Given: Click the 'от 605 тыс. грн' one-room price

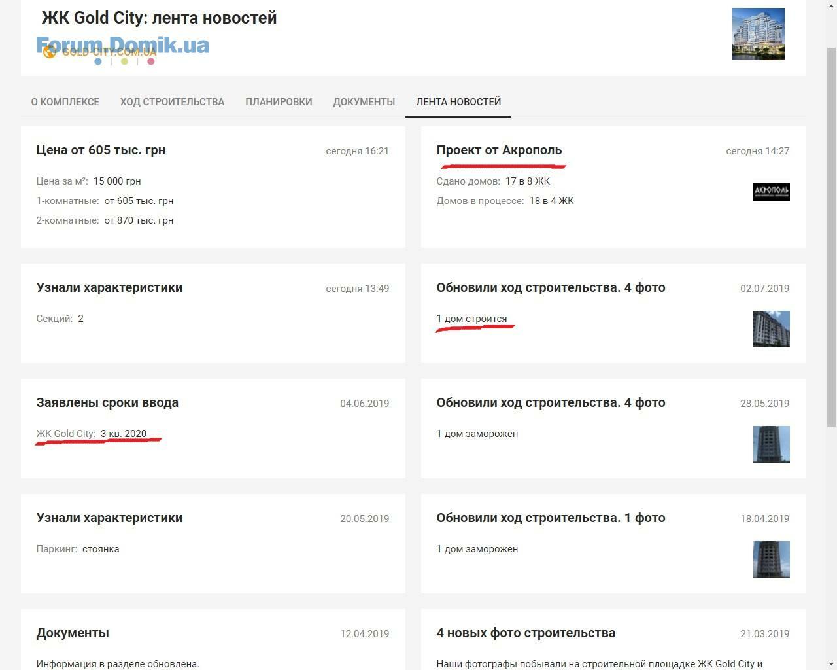Looking at the screenshot, I should pos(139,201).
